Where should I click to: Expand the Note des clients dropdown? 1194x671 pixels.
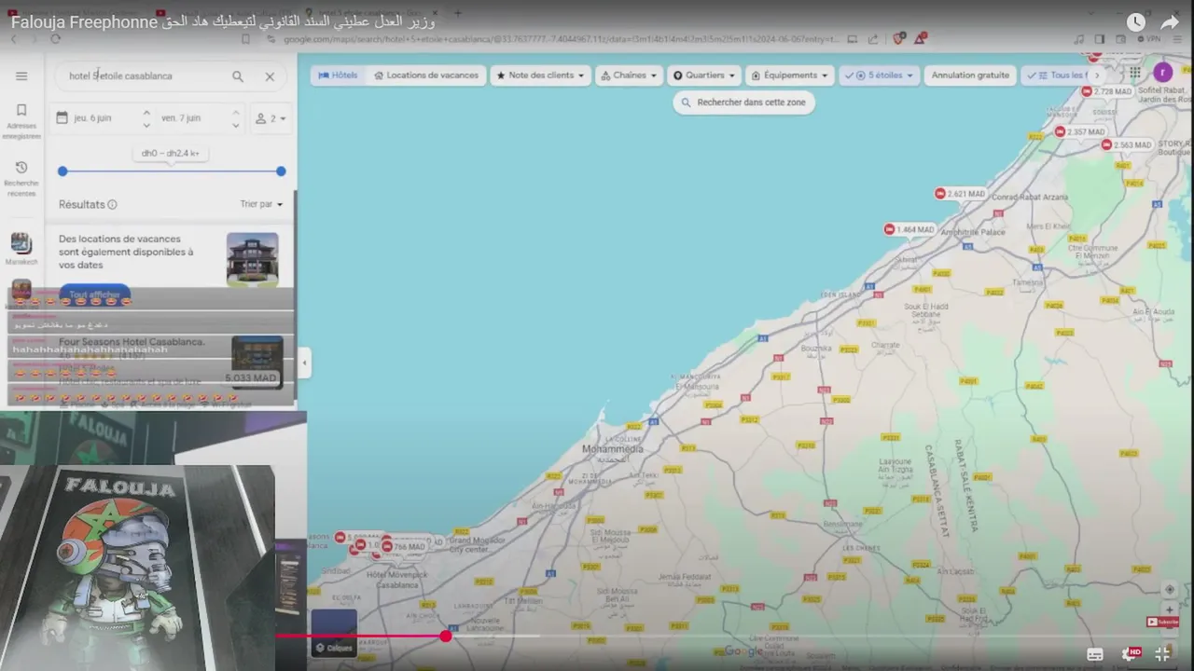540,75
